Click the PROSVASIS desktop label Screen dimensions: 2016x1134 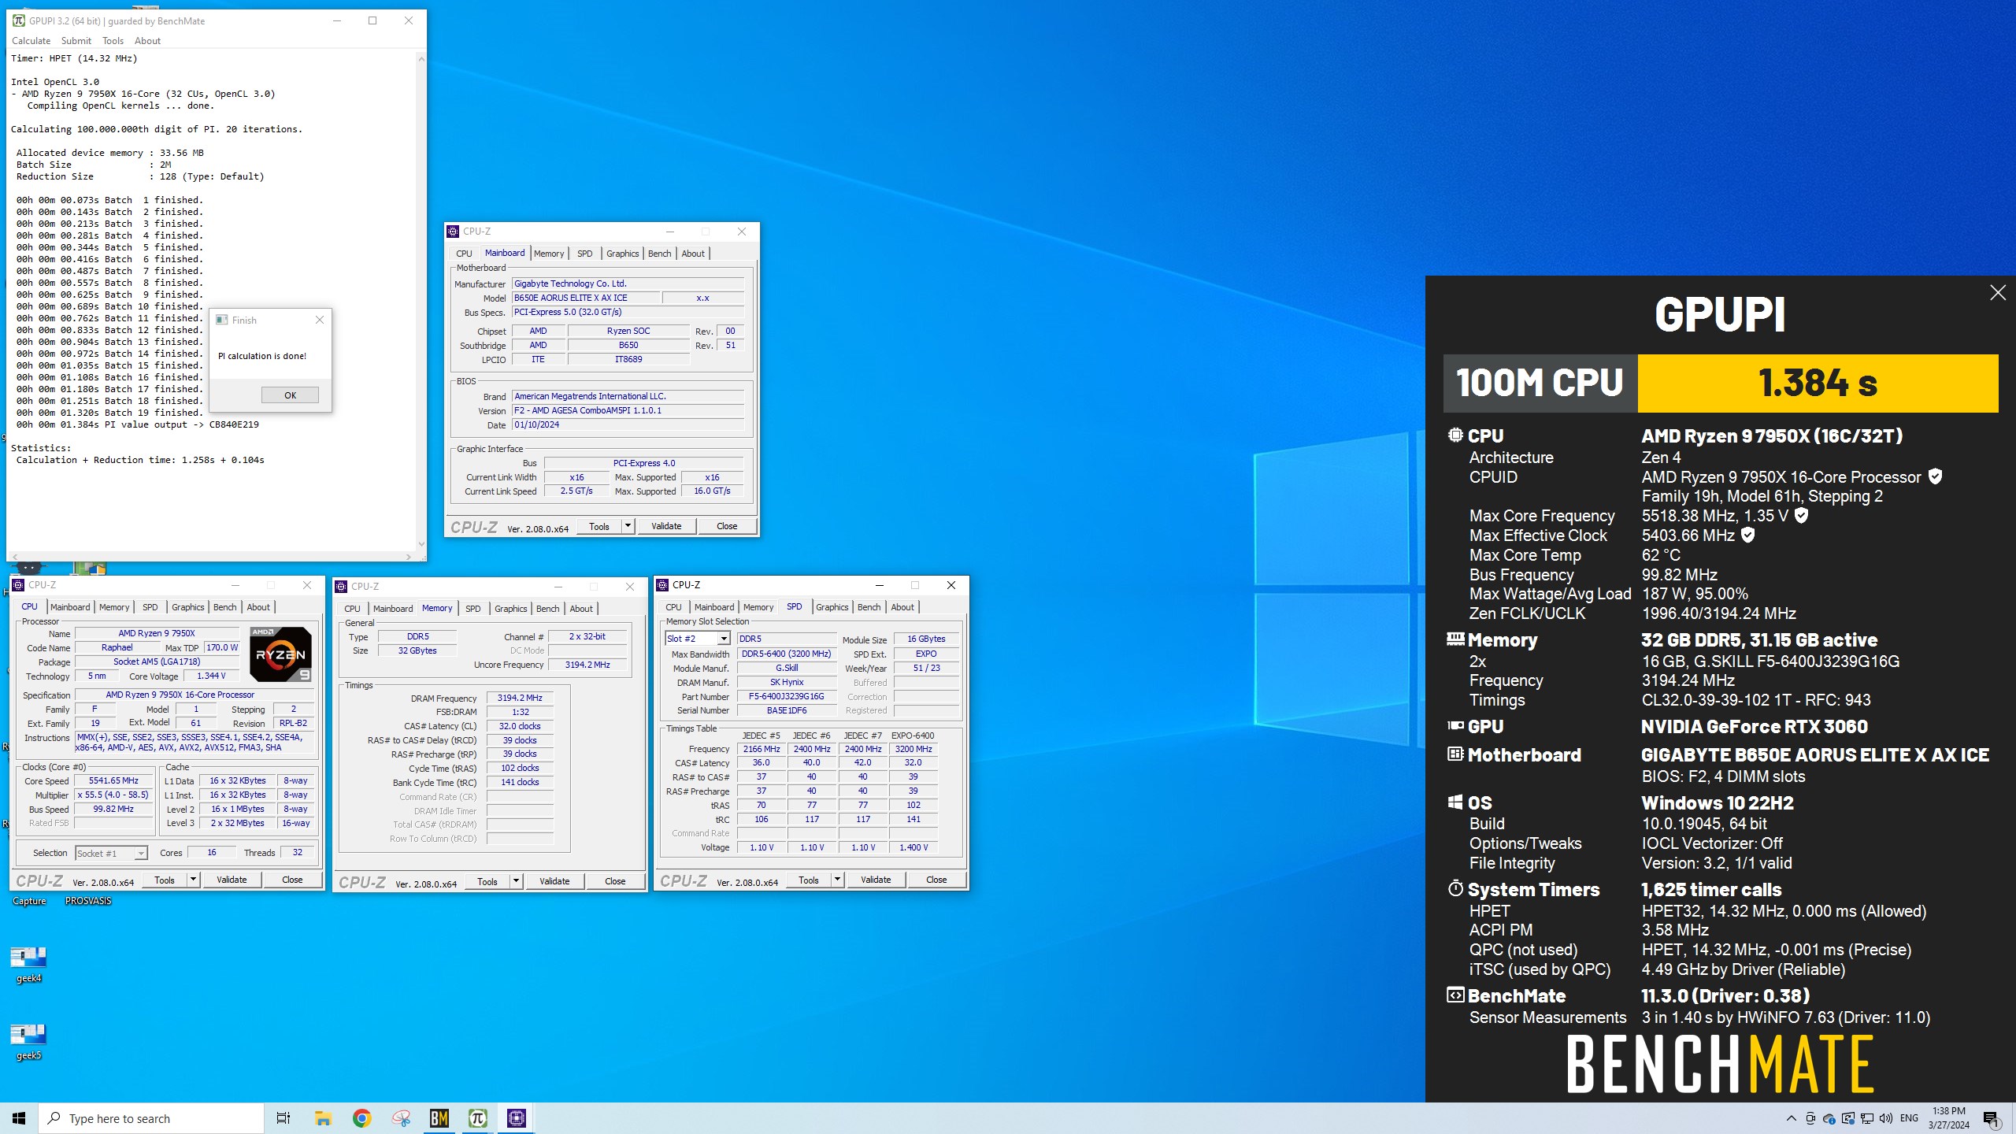point(88,902)
